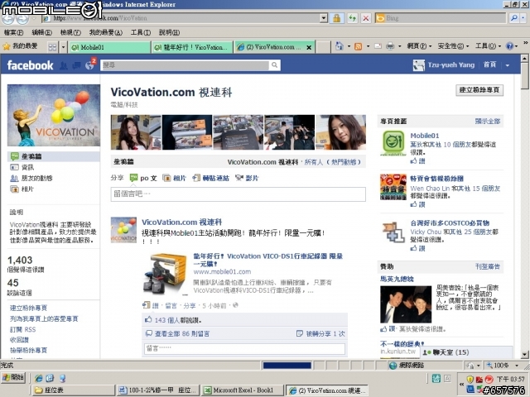Select the photo share icon 相片
The width and height of the screenshot is (530, 397).
tap(166, 178)
